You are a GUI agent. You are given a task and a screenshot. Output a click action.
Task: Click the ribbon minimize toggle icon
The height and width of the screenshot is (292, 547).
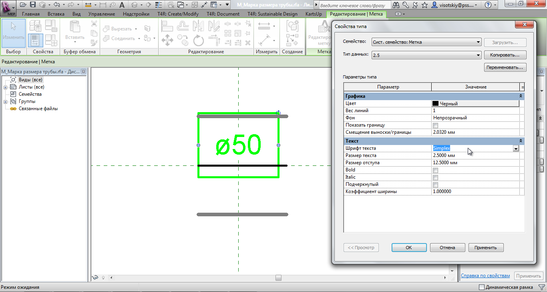[398, 14]
